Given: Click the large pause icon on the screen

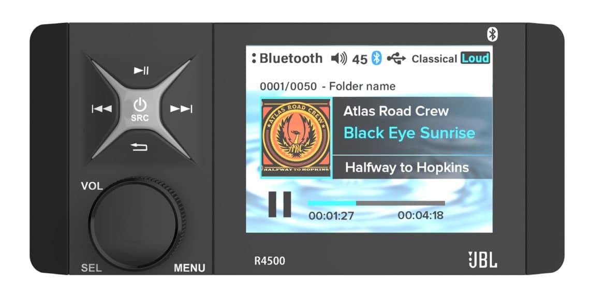Looking at the screenshot, I should (279, 204).
